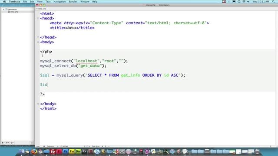Open Finder from the Dock
Image resolution: width=278 pixels, height=156 pixels.
pyautogui.click(x=21, y=152)
